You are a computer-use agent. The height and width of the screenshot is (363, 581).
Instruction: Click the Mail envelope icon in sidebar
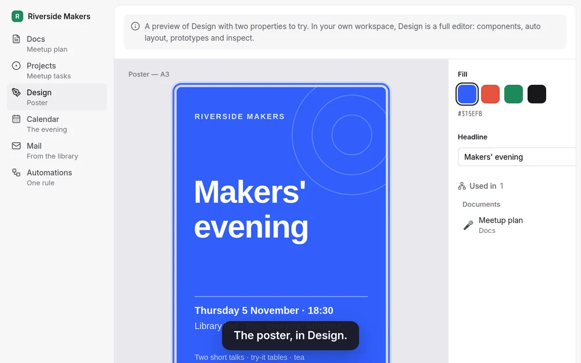pos(16,146)
